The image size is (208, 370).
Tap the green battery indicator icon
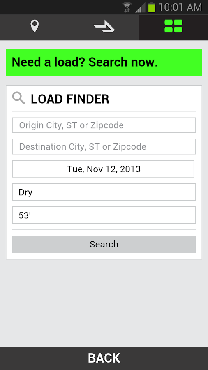tap(152, 7)
